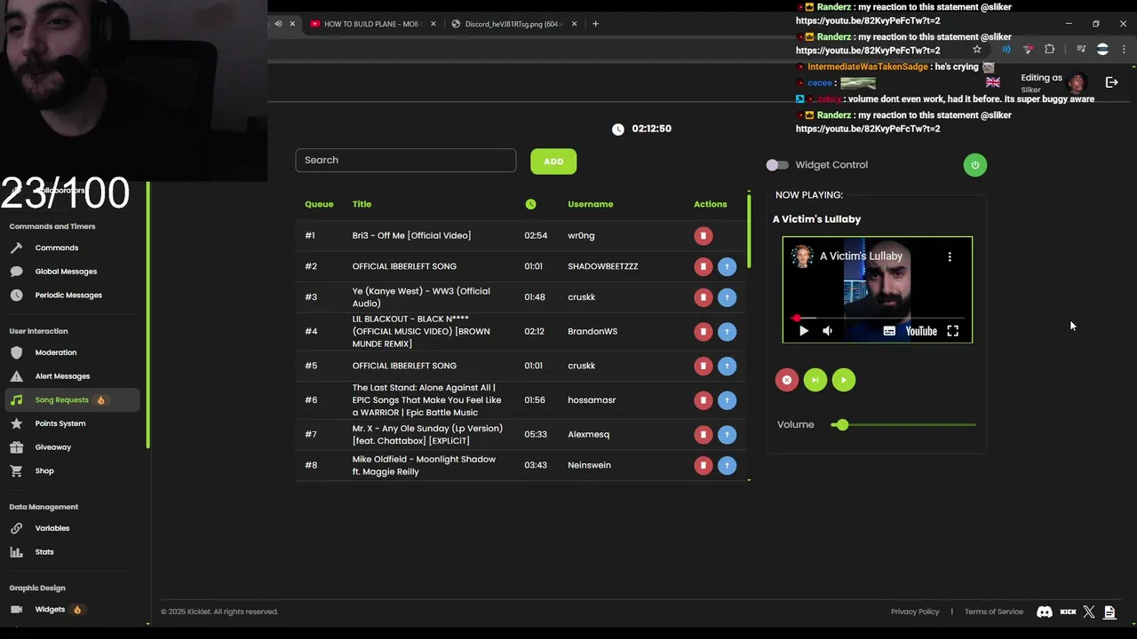Move Alexmesq's song #7 up
Screen dimensions: 1137x639
[x=727, y=434]
